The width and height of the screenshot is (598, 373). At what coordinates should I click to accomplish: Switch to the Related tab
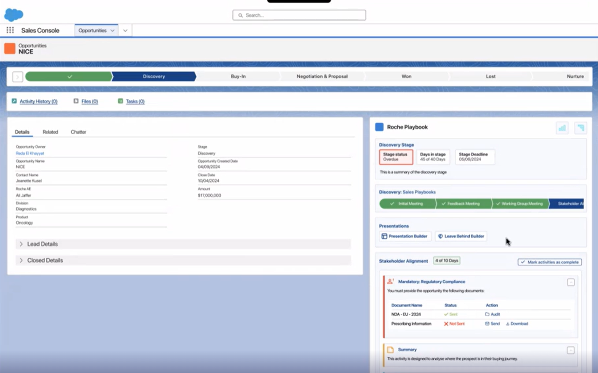(50, 132)
